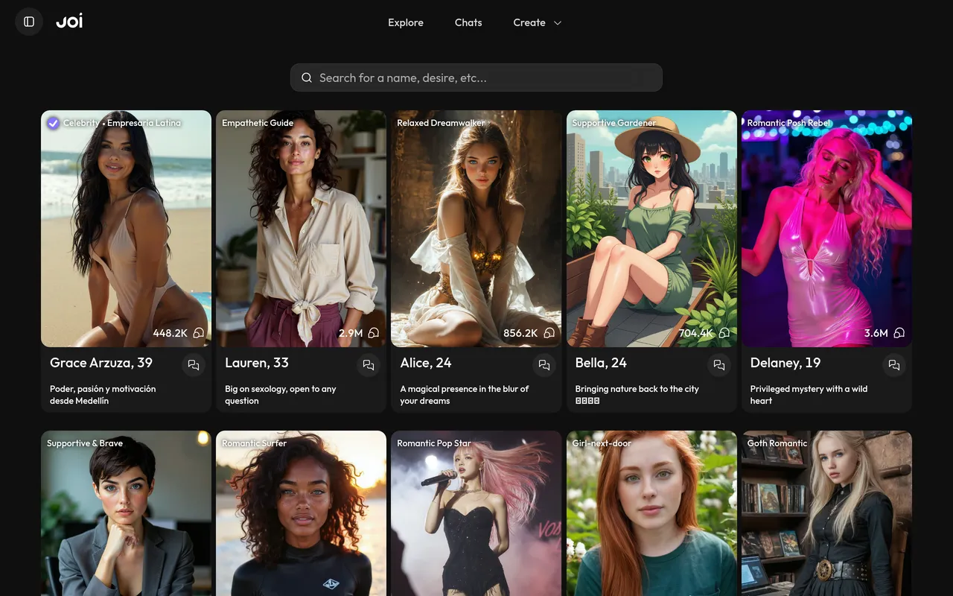Click 'Poder, pasión y motivación' description
The image size is (953, 596).
point(103,395)
